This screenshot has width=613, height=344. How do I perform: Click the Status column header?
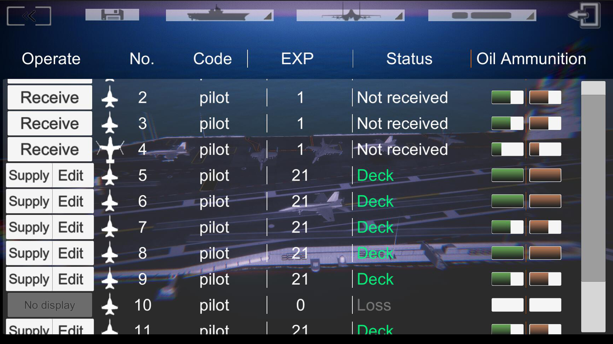pyautogui.click(x=410, y=59)
